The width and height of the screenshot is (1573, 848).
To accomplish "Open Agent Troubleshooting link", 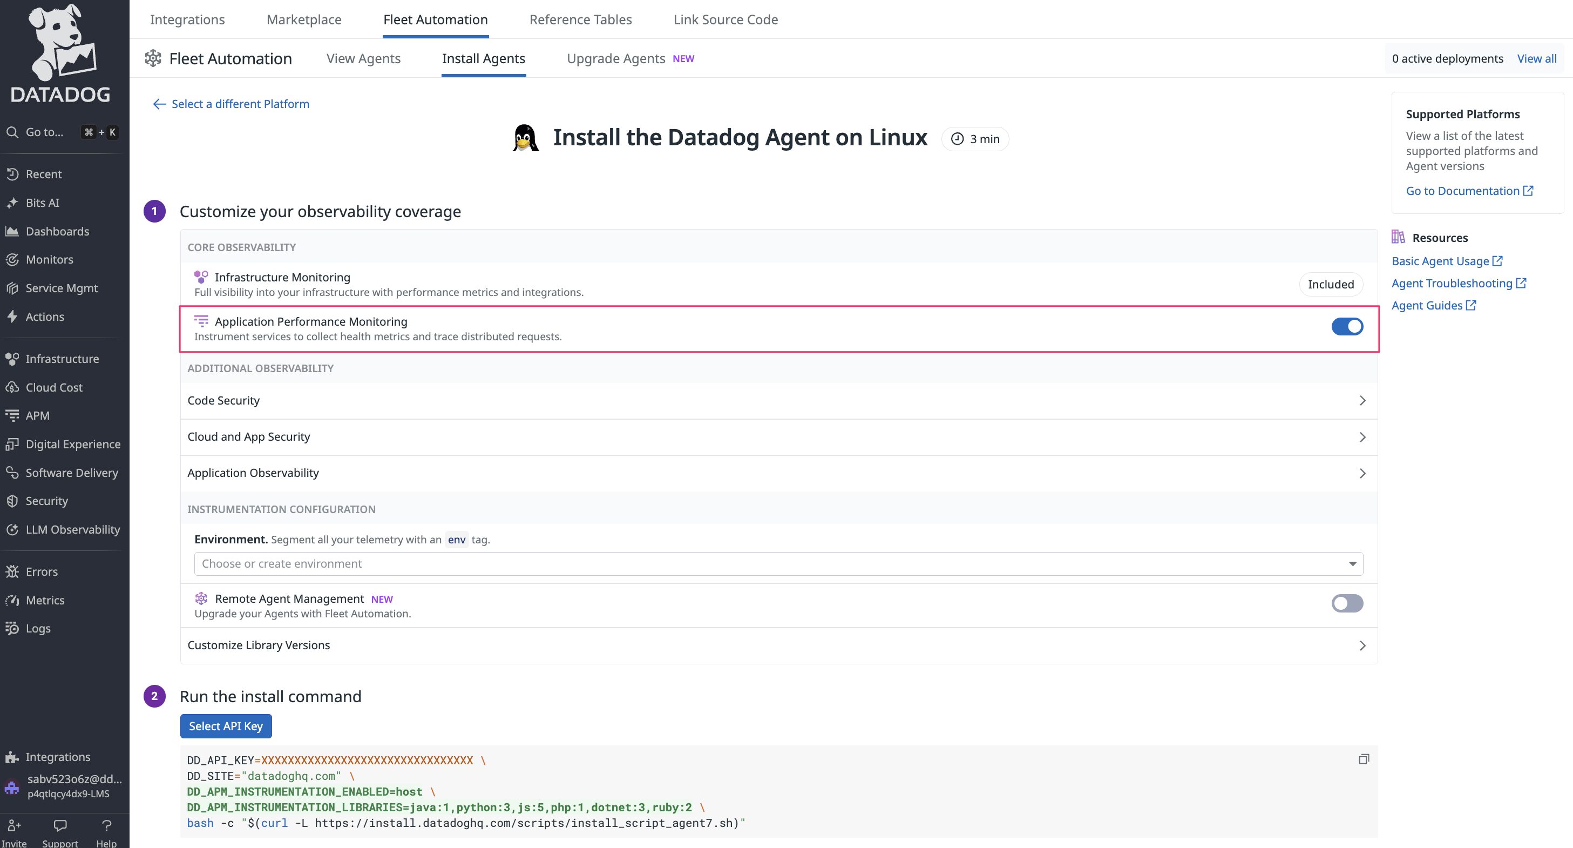I will (x=1459, y=284).
